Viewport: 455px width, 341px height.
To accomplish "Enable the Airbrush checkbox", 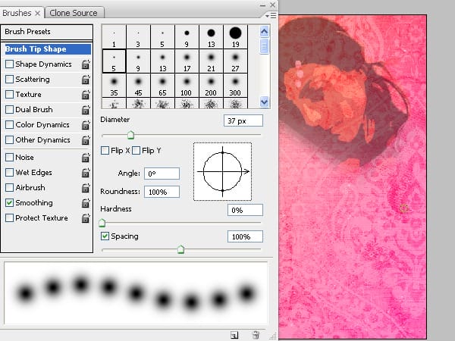I will (9, 188).
